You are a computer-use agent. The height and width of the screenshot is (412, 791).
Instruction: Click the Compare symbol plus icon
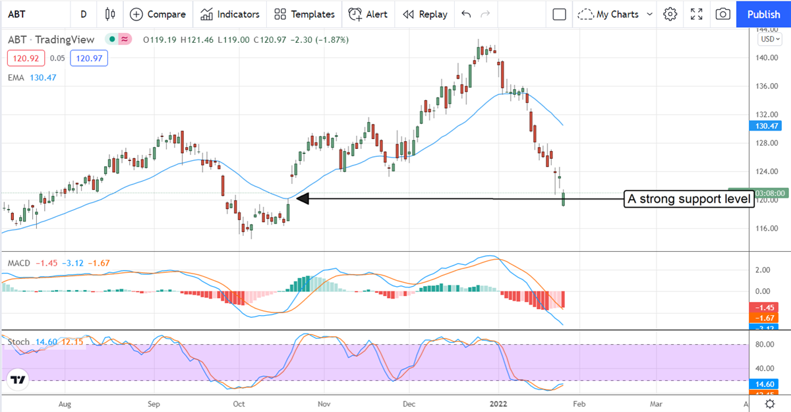136,14
